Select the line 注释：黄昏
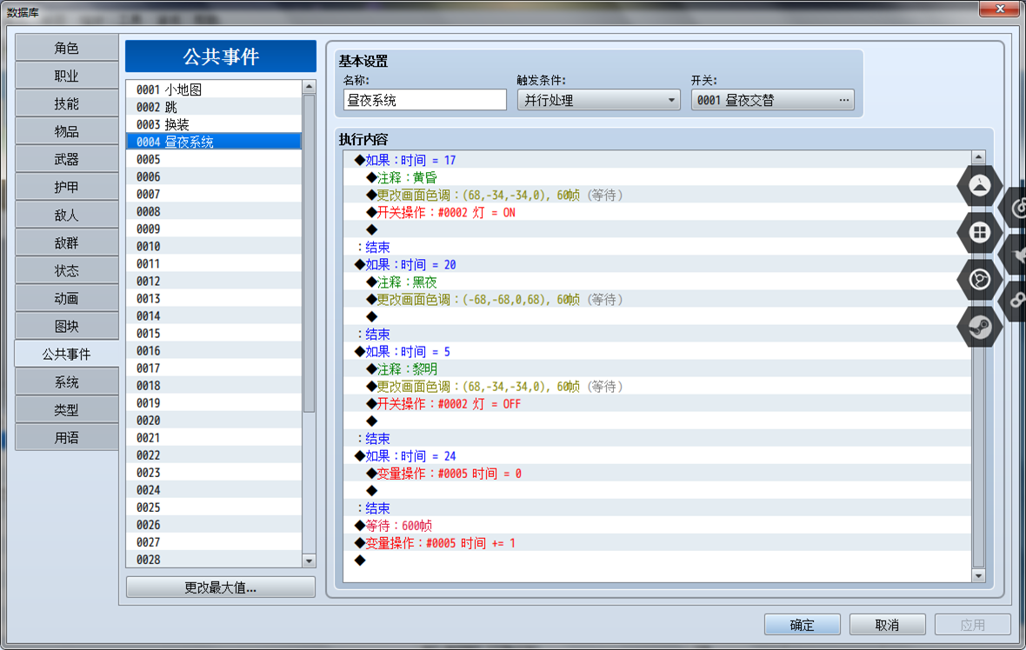Image resolution: width=1026 pixels, height=650 pixels. point(657,177)
